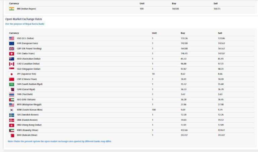Image resolution: width=258 pixels, height=152 pixels.
Task: Select the AUD (Australian Dollar) row label
Action: 27,59
